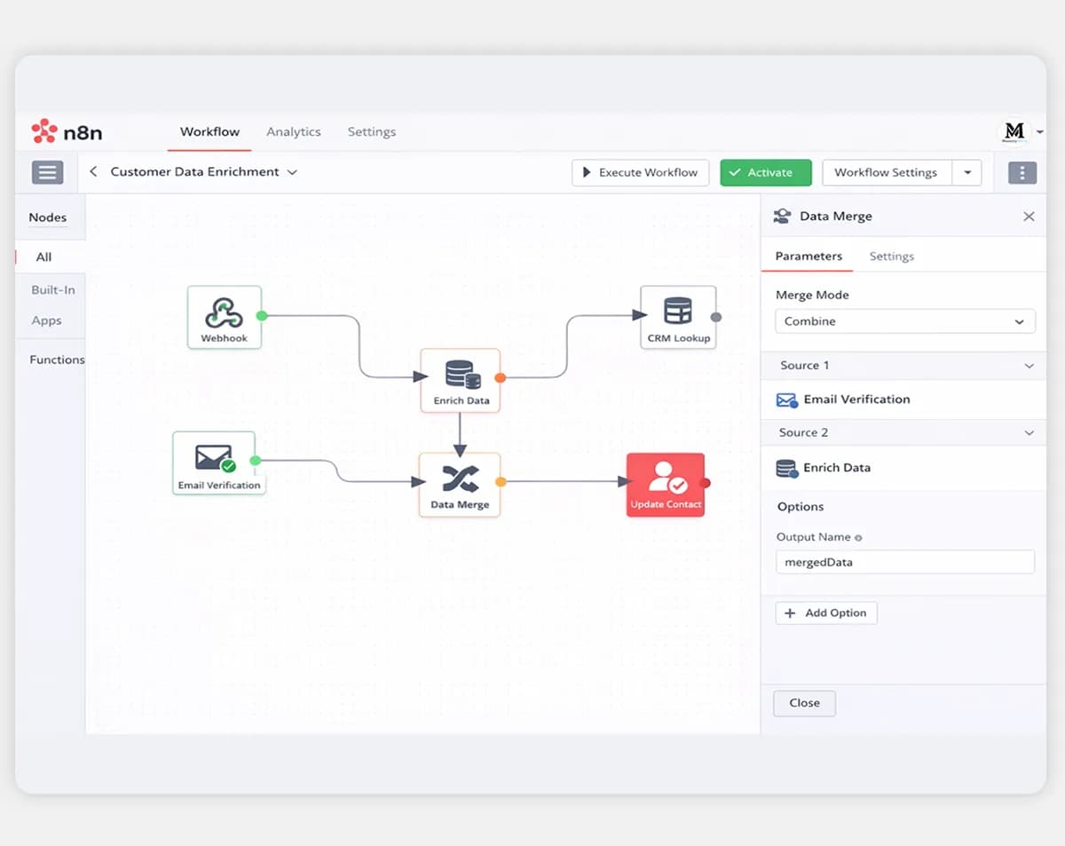This screenshot has height=846, width=1065.
Task: Click the green Activate button
Action: pos(766,172)
